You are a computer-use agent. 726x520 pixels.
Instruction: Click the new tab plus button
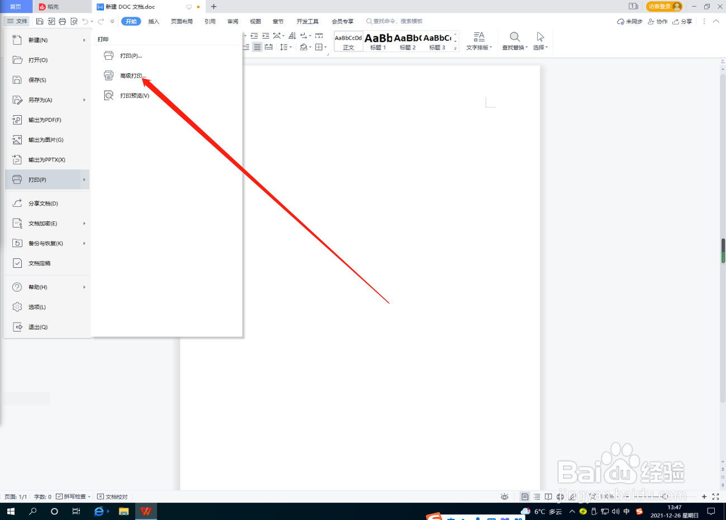tap(213, 7)
